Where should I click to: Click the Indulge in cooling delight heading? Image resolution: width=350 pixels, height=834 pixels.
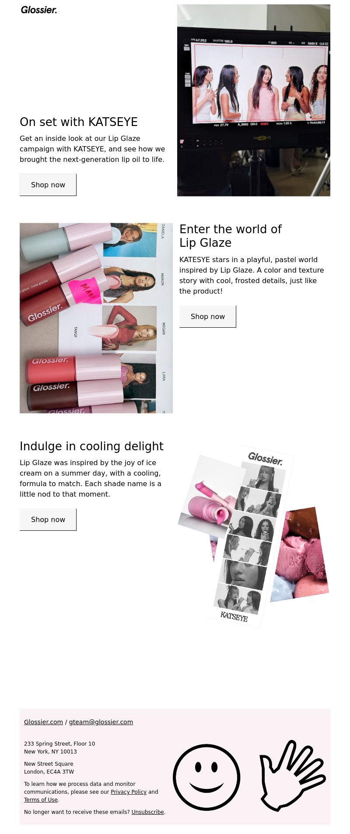[x=91, y=446]
